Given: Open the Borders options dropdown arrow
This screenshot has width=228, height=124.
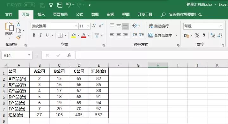Looking at the screenshot, I should (66, 35).
